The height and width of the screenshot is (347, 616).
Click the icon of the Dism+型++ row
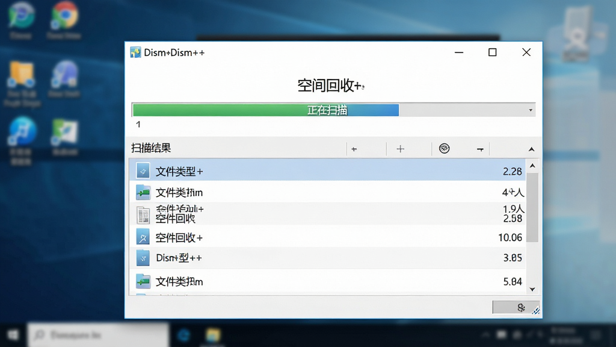click(143, 258)
